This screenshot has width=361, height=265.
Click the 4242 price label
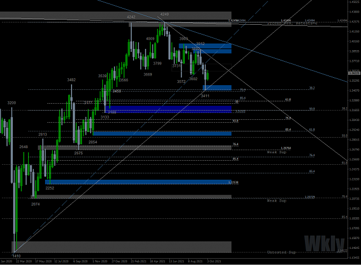pos(131,17)
